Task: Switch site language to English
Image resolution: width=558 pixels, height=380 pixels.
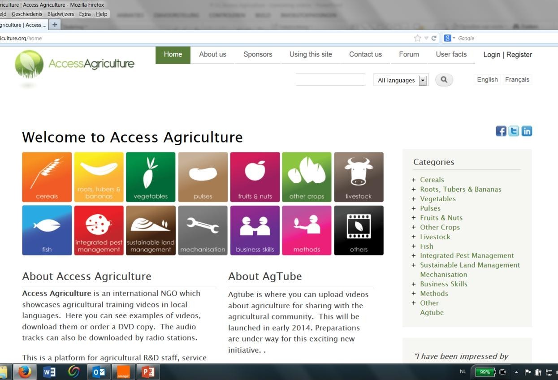Action: [487, 80]
